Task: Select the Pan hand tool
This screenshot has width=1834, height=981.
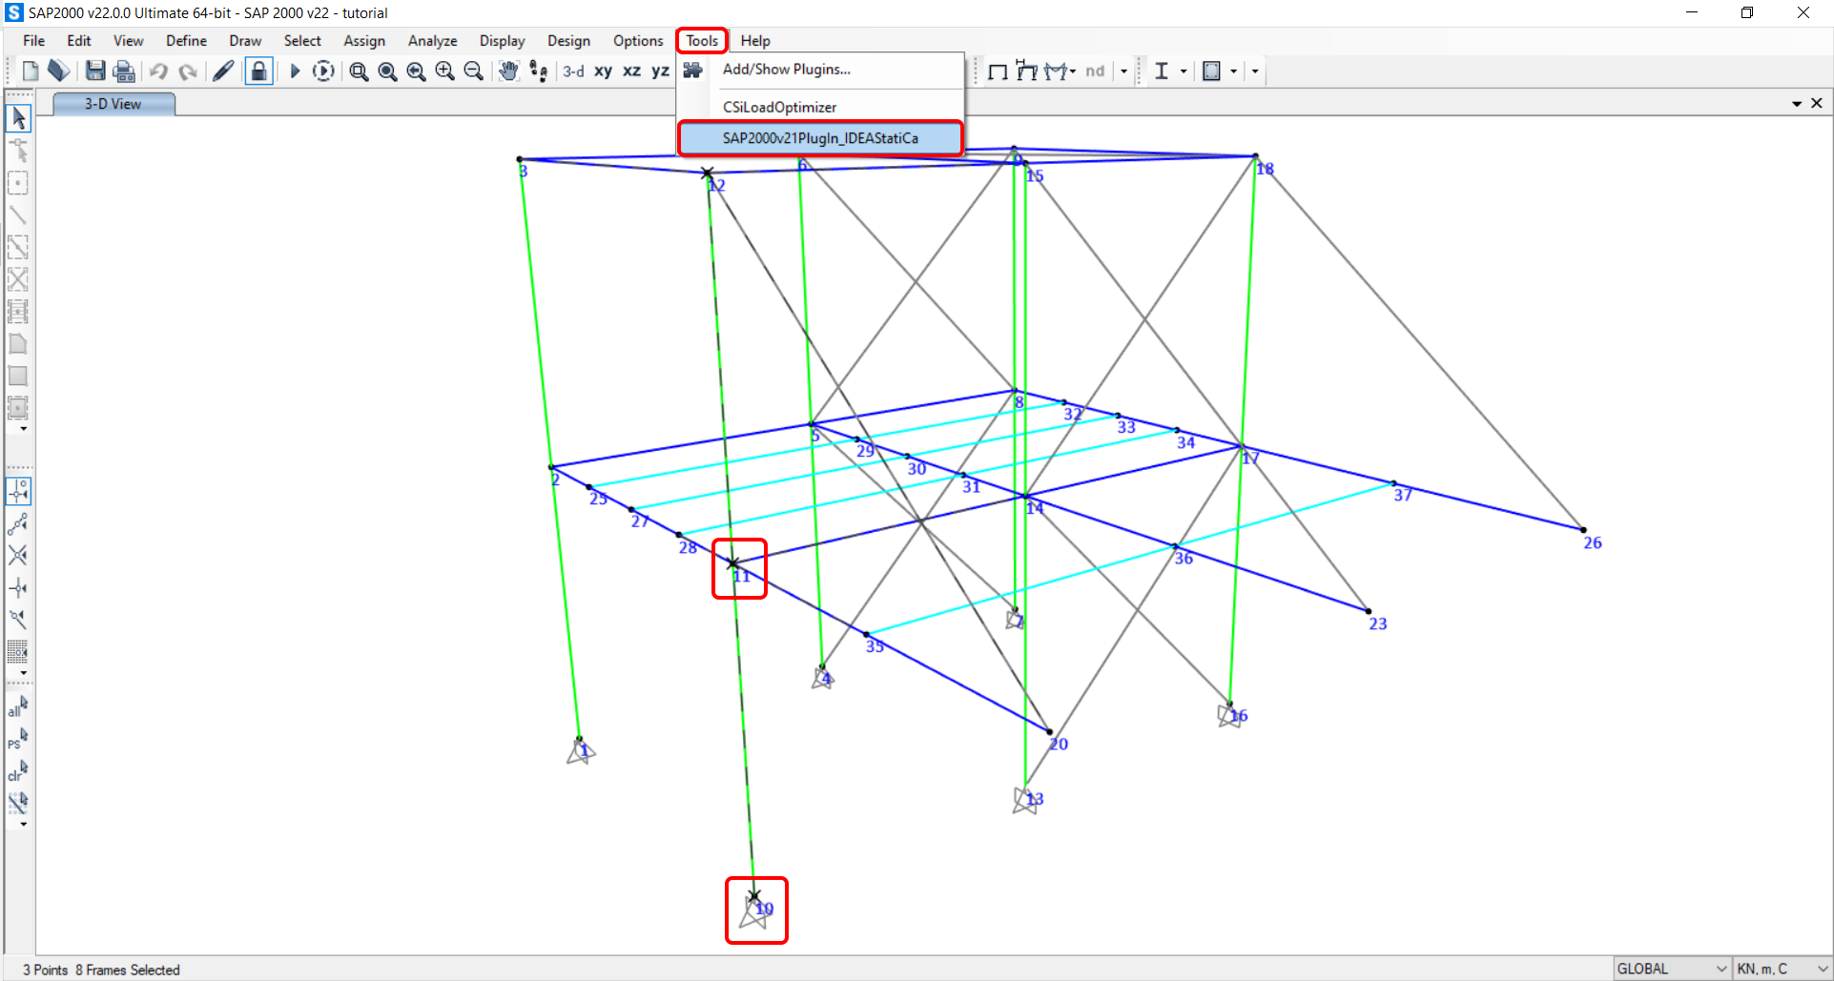Action: click(x=508, y=72)
